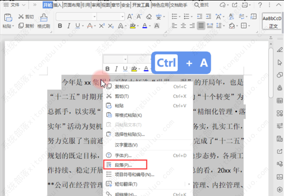
Task: Expand the Paste options arrow
Action: click(13, 26)
